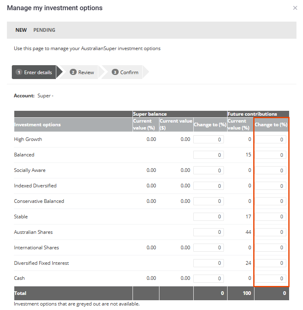Viewport: 303px width, 310px height.
Task: Switch to the PENDING tab
Action: point(44,30)
